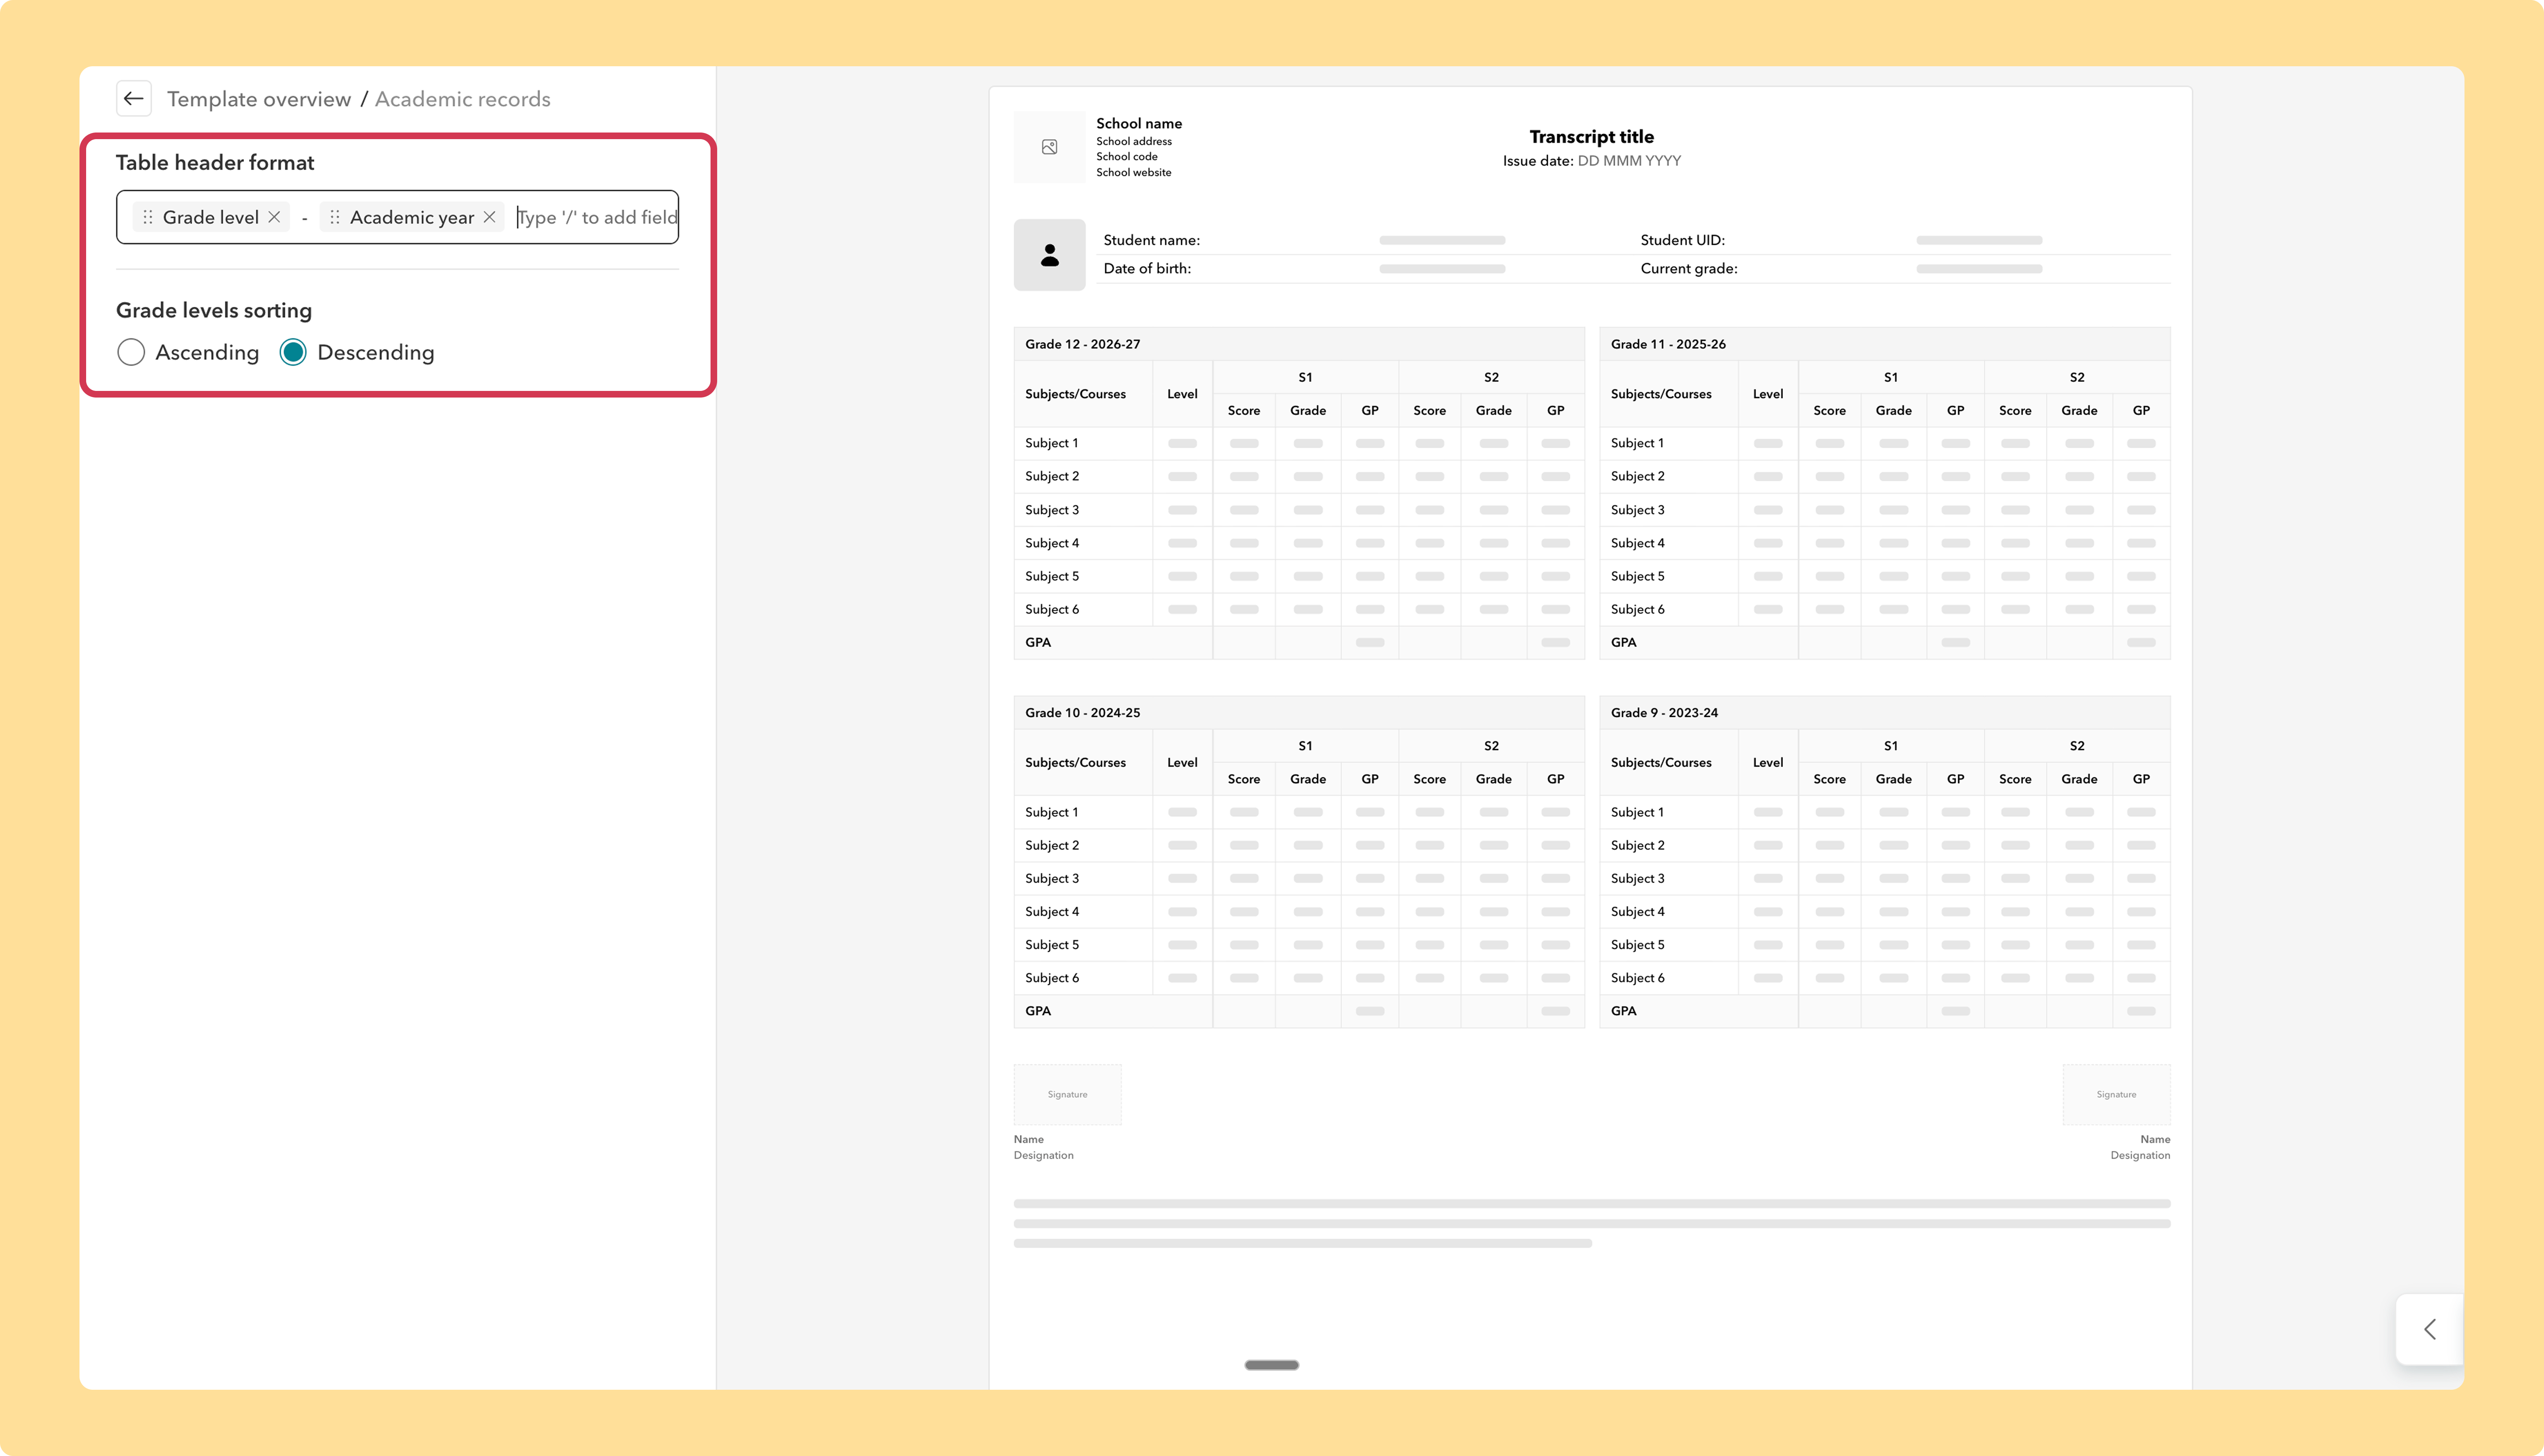
Task: Grab the Grade level chip drag handle
Action: point(148,217)
